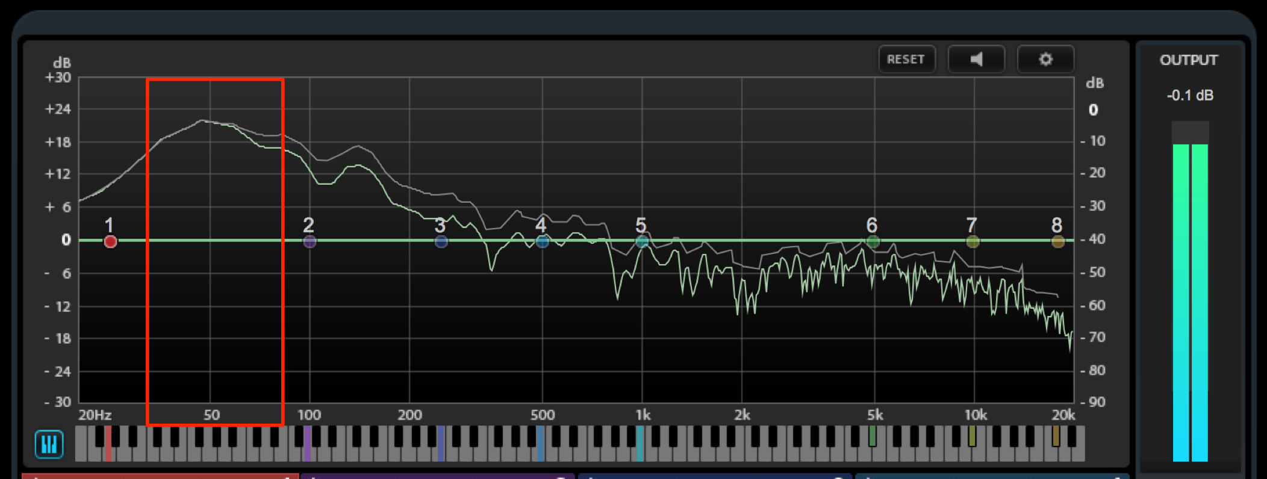Select EQ band 4 blue node
This screenshot has height=479, width=1267.
(543, 242)
